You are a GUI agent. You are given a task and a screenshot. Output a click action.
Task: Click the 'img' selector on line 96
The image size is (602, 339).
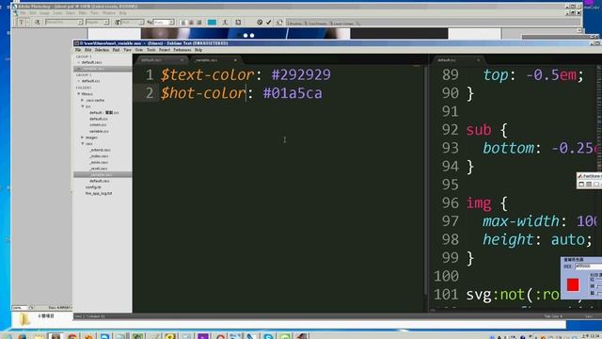pyautogui.click(x=479, y=202)
